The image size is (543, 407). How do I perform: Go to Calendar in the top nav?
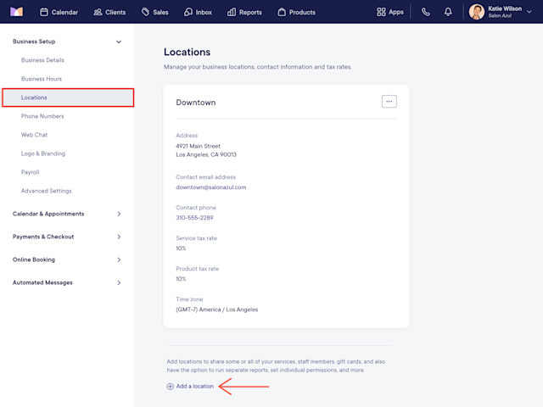[59, 12]
